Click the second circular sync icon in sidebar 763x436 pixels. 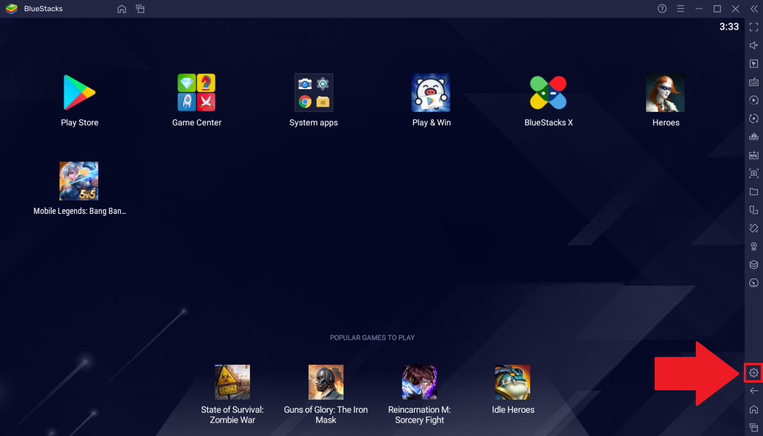[x=754, y=118]
